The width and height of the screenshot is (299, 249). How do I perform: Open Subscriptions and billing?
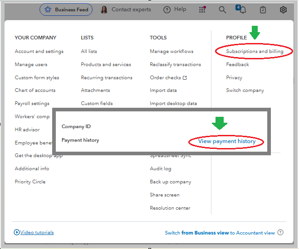[255, 51]
